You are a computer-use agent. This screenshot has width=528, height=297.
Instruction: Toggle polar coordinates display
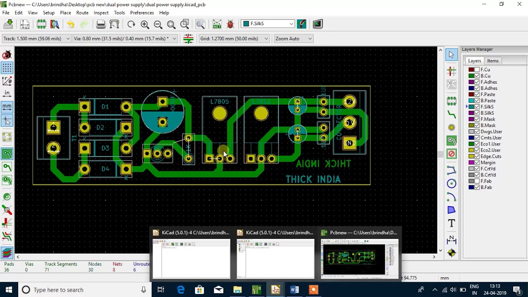point(7,81)
